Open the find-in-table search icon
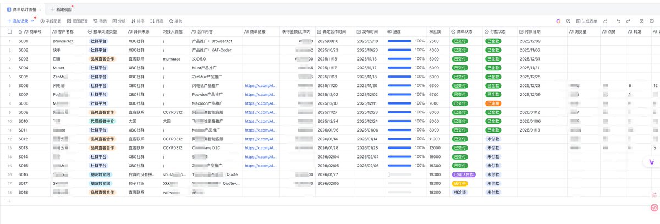Viewport: 660px width, 224px height. (641, 20)
